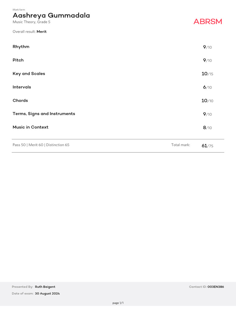Click the Key and Scales label
236x315 pixels.
[x=29, y=74]
